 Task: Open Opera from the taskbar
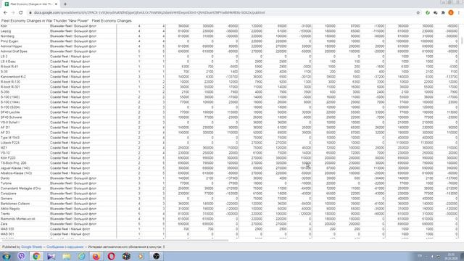[111, 256]
